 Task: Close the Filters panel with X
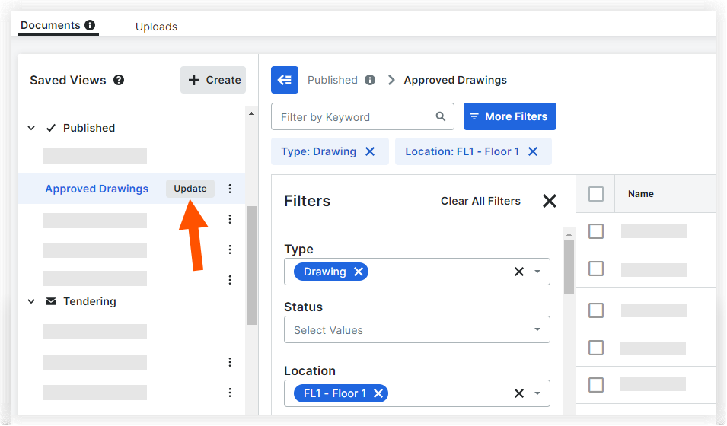pyautogui.click(x=550, y=201)
